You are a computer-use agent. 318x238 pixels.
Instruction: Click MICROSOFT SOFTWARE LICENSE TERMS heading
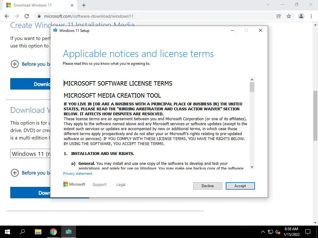click(118, 83)
